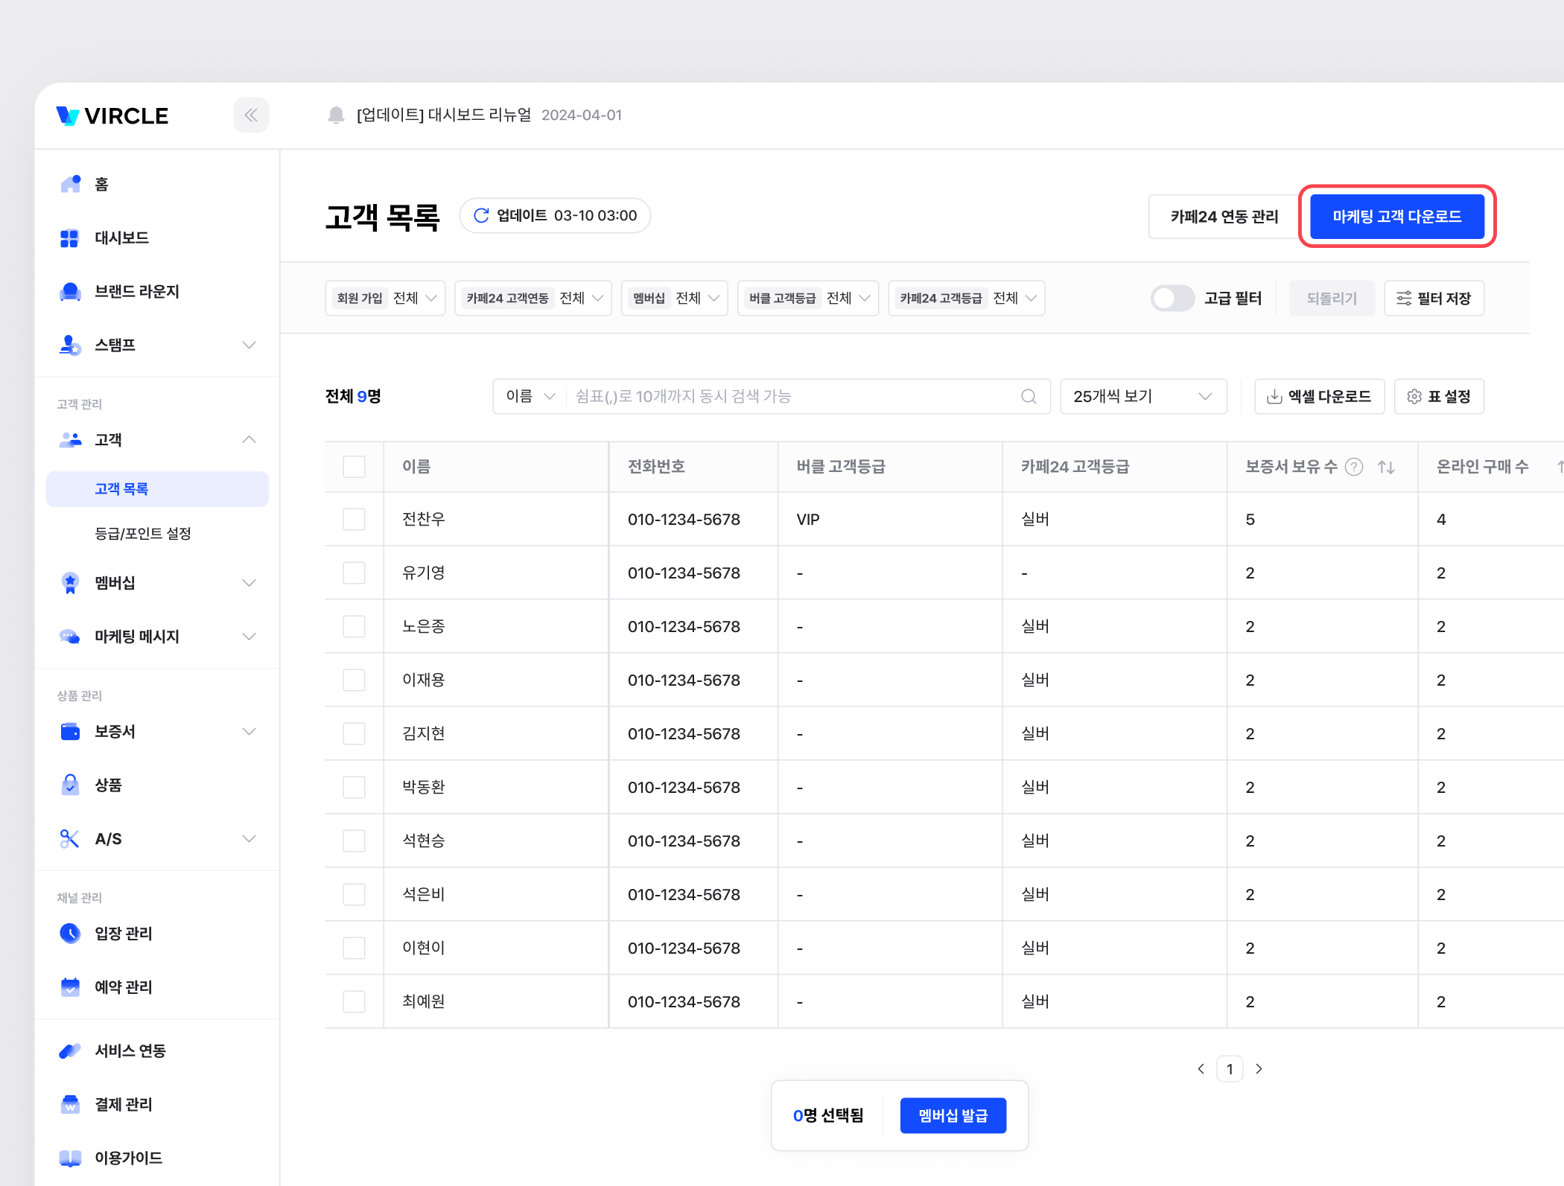
Task: Select the checkbox for 석현승
Action: point(354,841)
